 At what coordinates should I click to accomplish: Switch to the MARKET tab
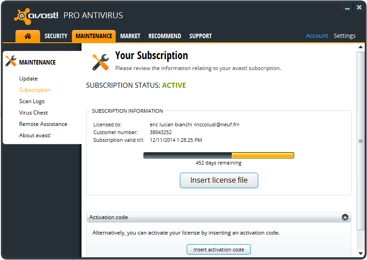tap(130, 36)
